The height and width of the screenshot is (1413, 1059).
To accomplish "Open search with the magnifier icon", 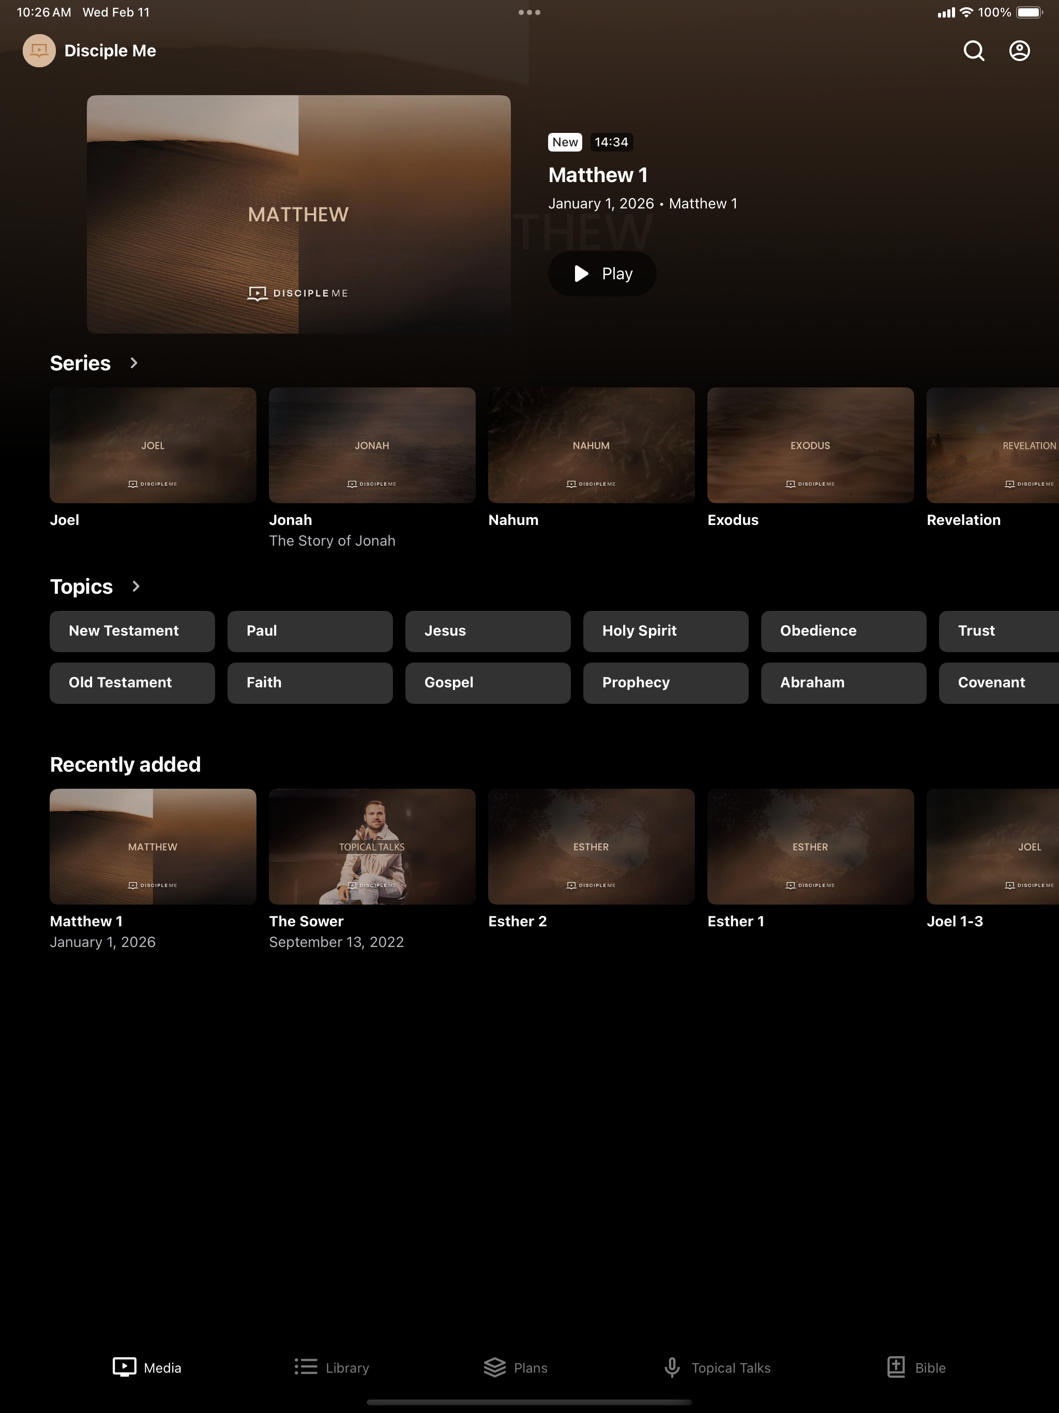I will click(973, 51).
